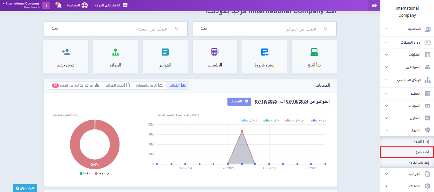This screenshot has width=434, height=192.
Task: Toggle the returned (مرتجع) chart legend series
Action: tap(318, 120)
